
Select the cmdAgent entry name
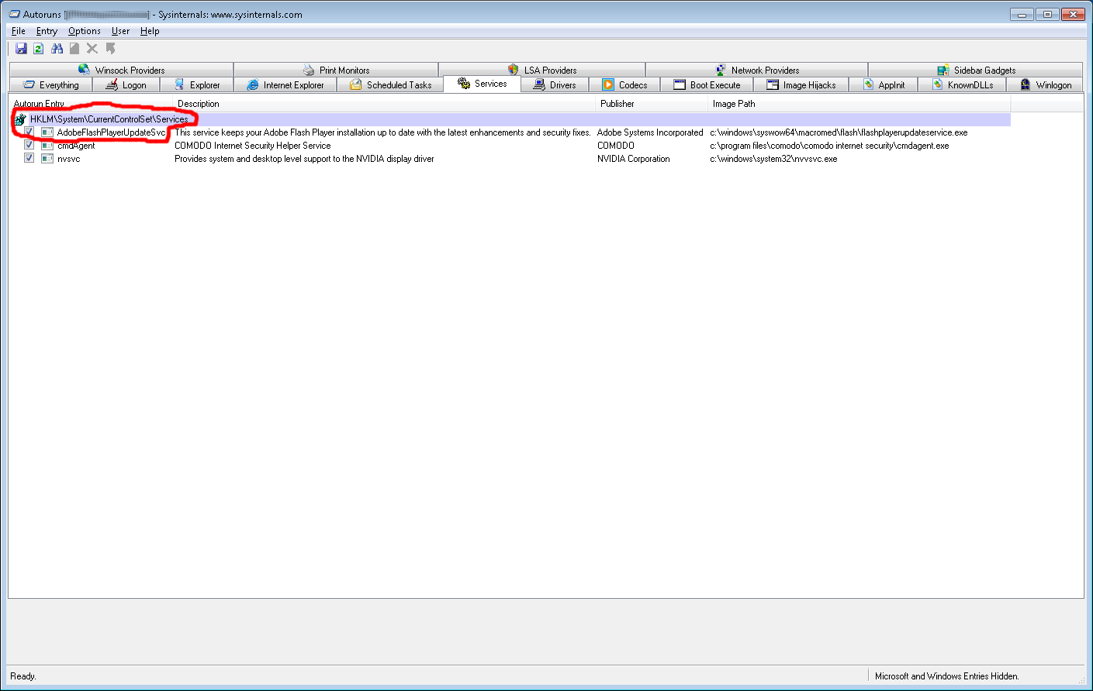[x=76, y=146]
